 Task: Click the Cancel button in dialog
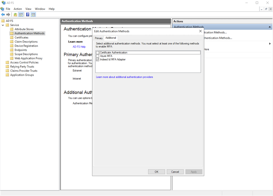click(x=175, y=172)
